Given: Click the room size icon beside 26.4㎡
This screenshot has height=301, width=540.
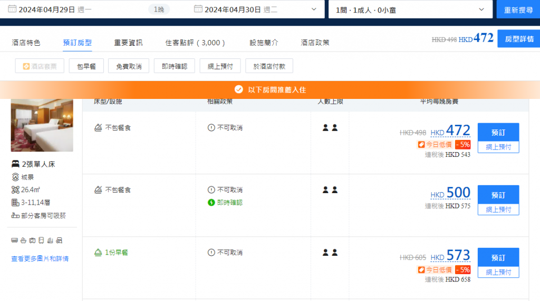Looking at the screenshot, I should 15,189.
